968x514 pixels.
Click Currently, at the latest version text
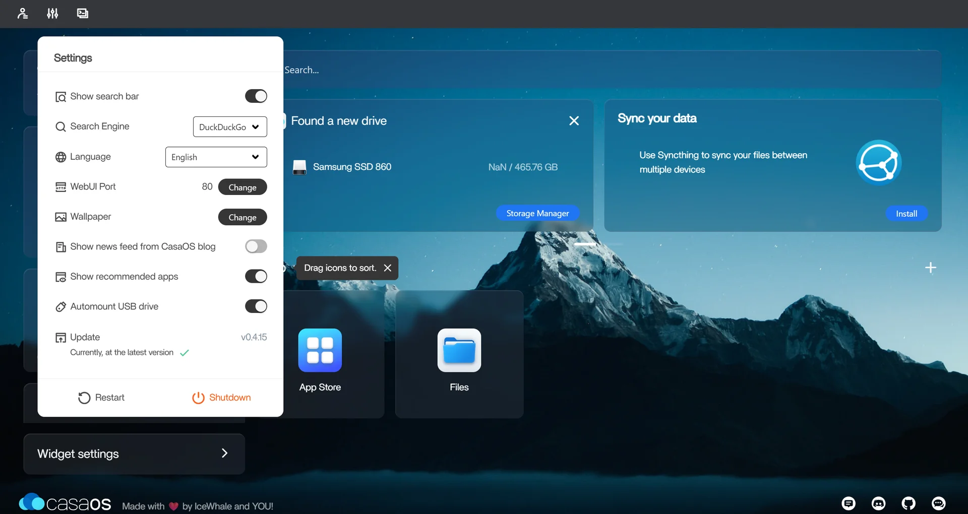tap(122, 352)
